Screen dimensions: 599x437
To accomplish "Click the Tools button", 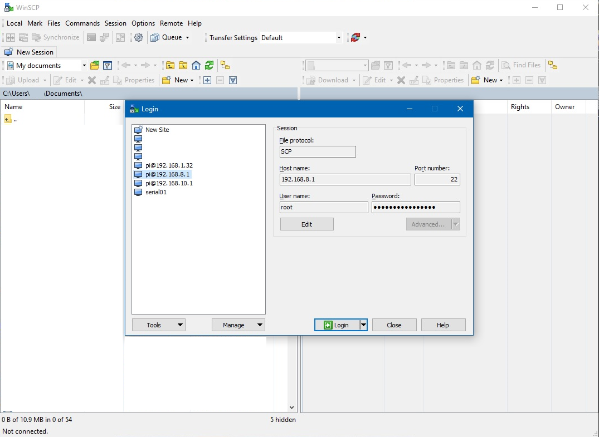I will 159,325.
